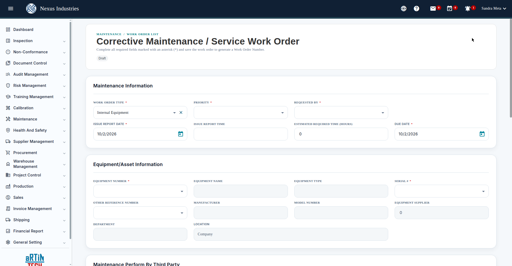This screenshot has width=512, height=266.
Task: Open the language globe icon
Action: [404, 9]
